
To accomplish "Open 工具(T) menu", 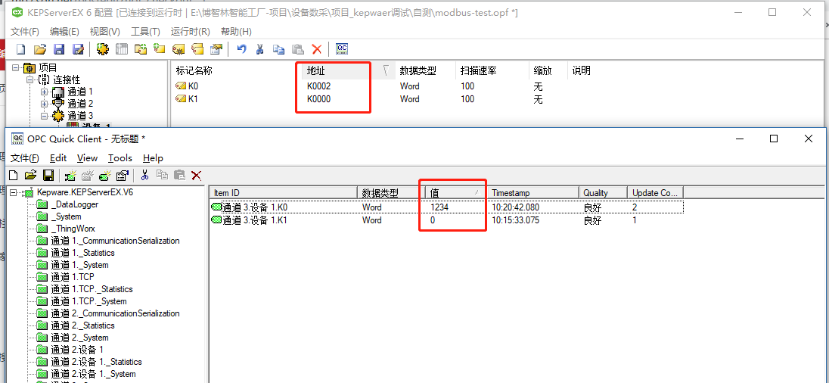I will (x=145, y=31).
